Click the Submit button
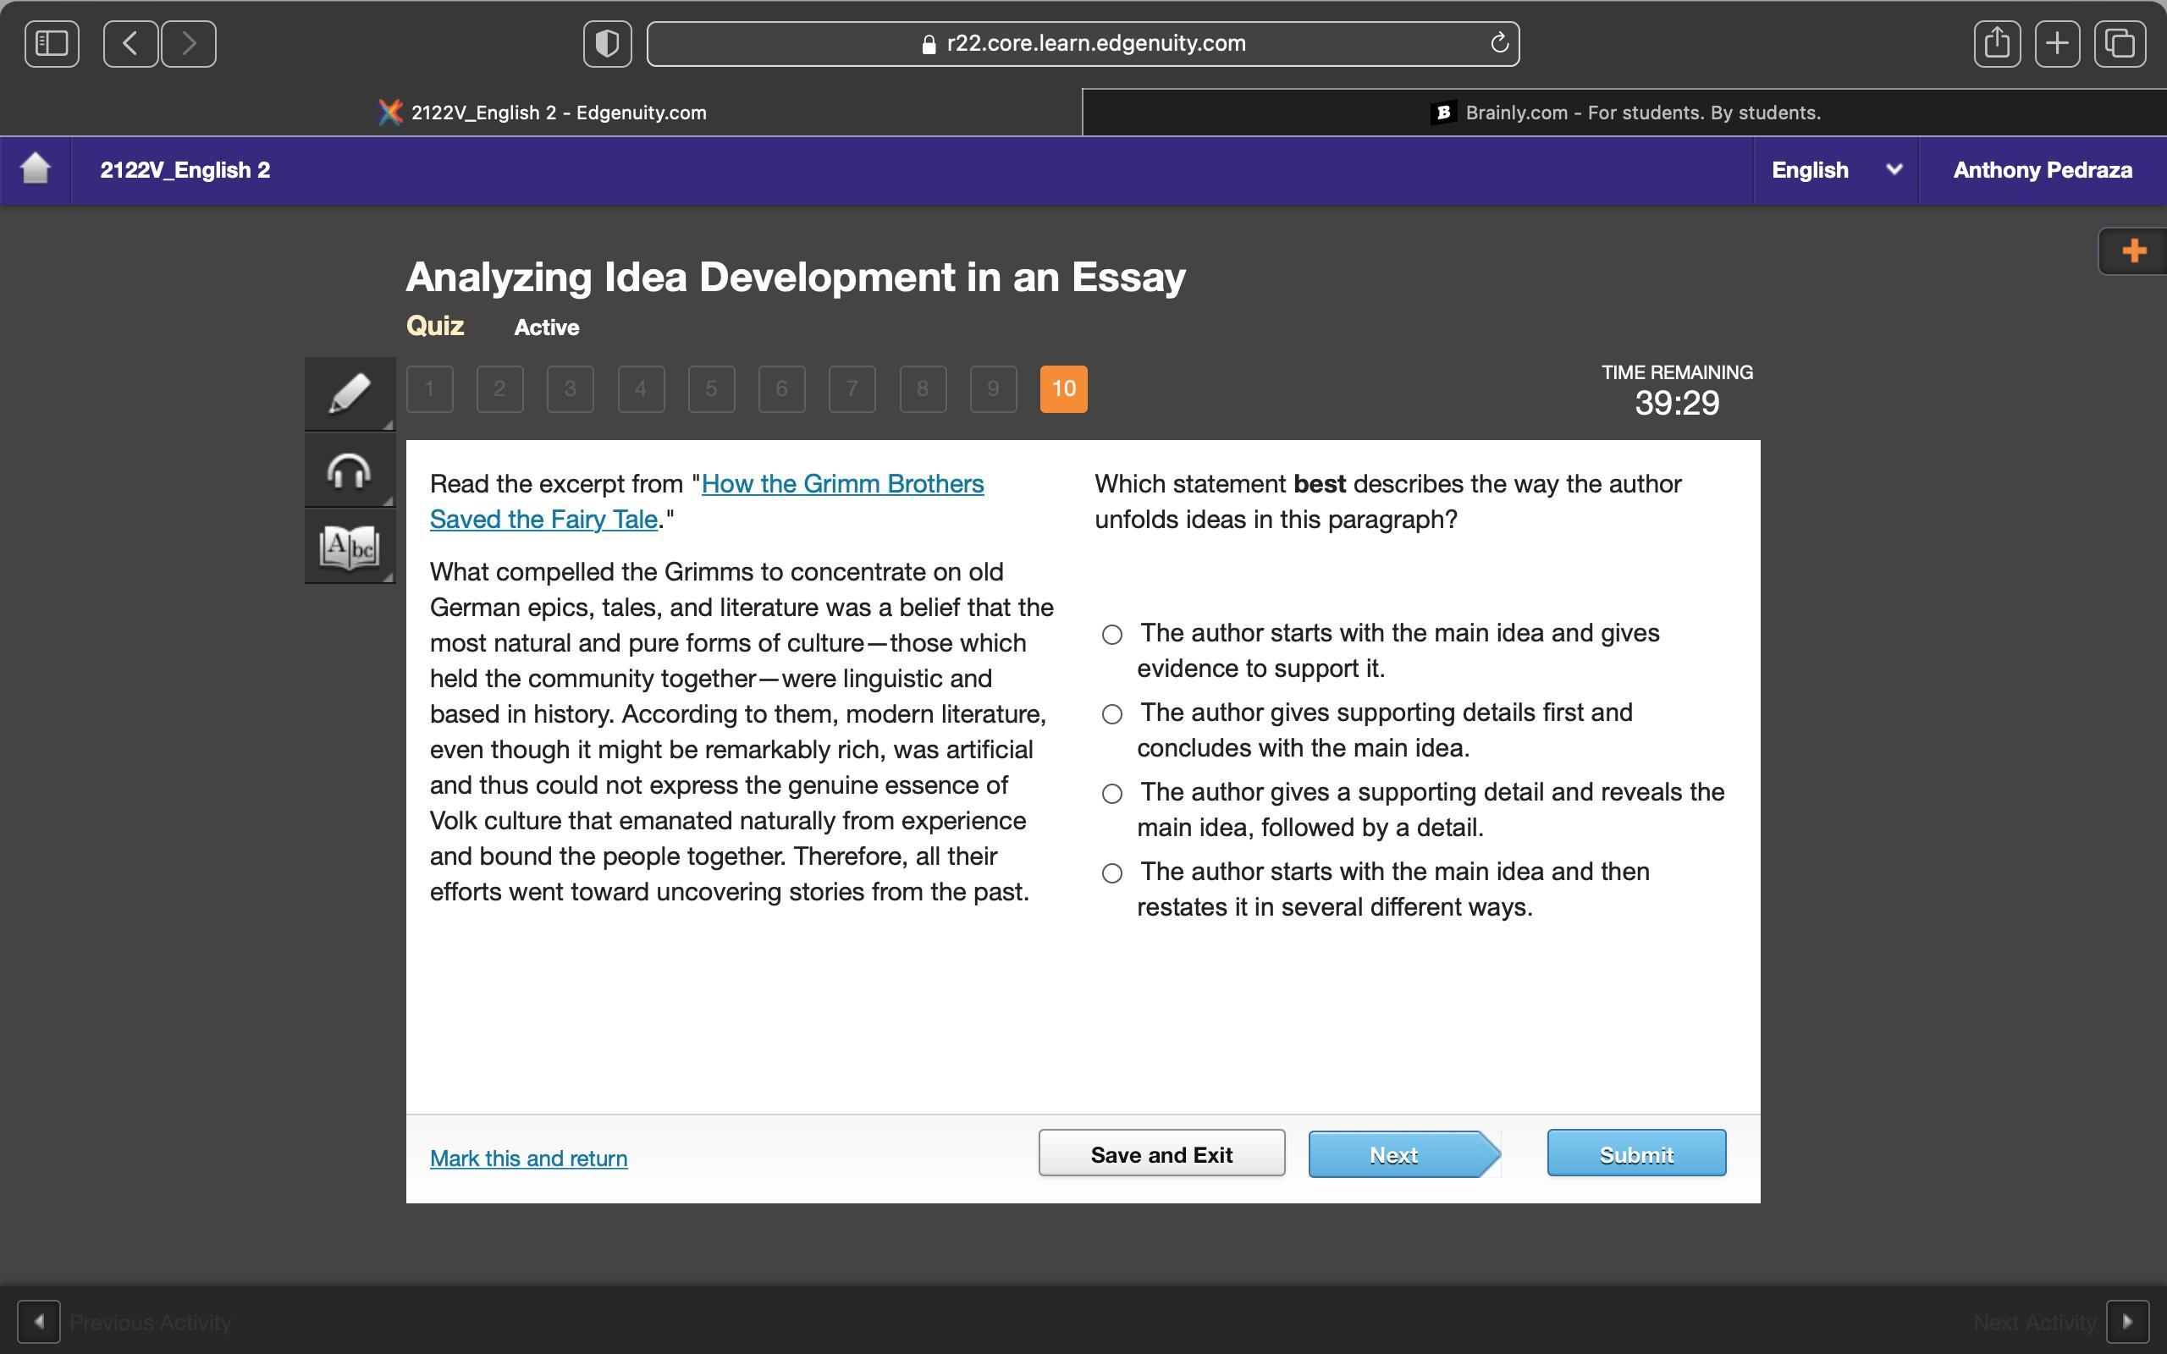The width and height of the screenshot is (2167, 1354). 1635,1153
